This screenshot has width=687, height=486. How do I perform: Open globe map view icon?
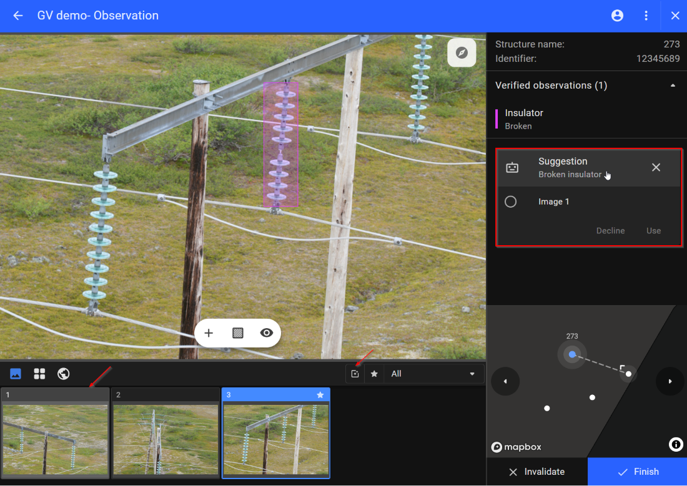click(63, 374)
